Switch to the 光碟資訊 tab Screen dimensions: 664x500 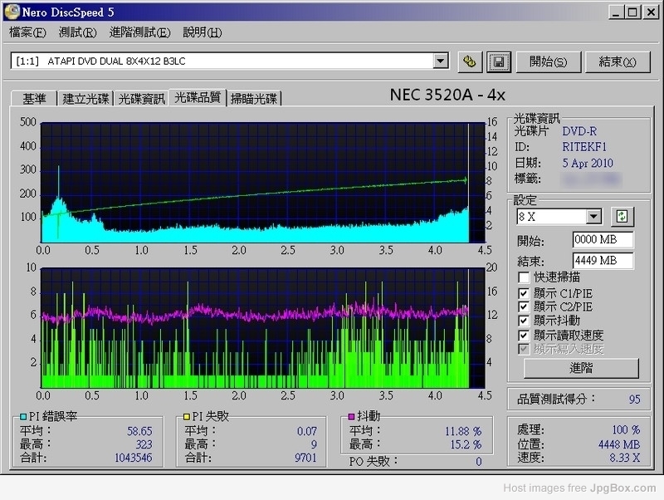(x=141, y=99)
